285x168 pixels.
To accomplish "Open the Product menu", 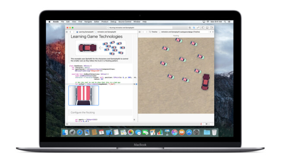I will coord(105,22).
